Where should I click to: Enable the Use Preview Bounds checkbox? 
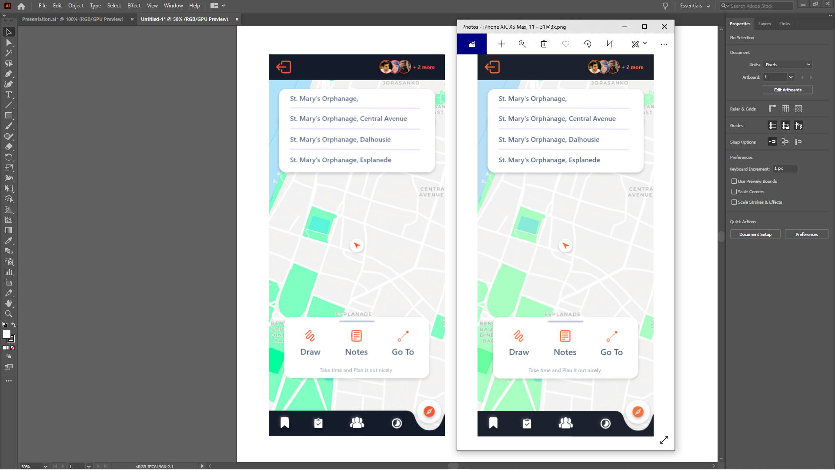pos(734,181)
